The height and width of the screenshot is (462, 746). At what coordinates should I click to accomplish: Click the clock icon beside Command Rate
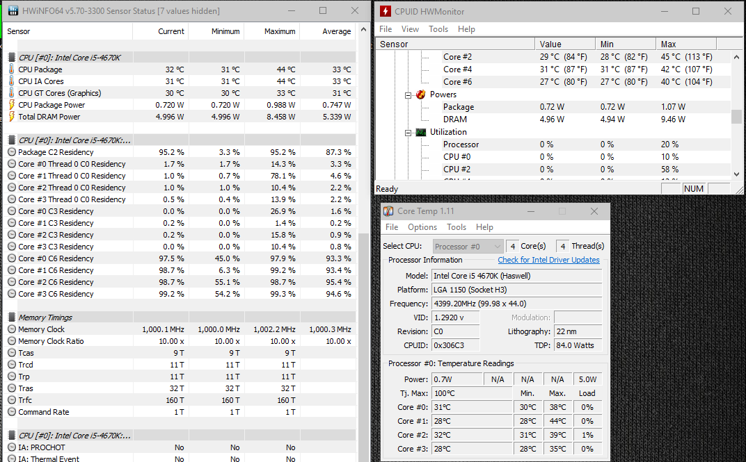[12, 412]
